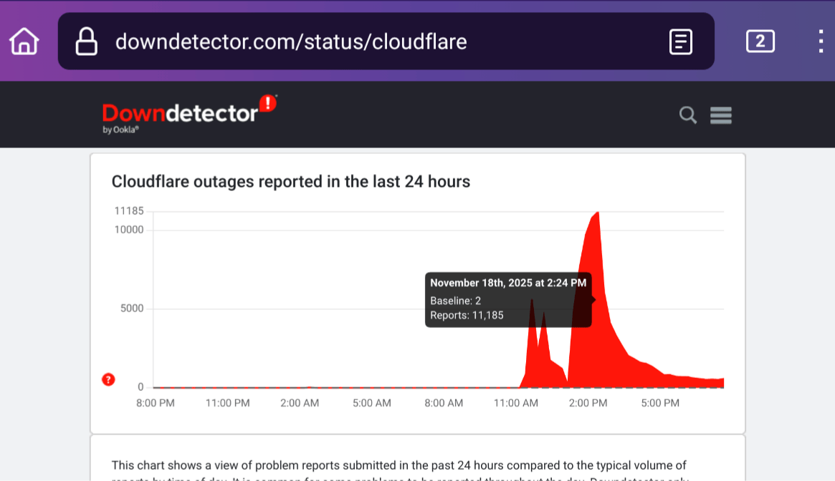The image size is (835, 481).
Task: Click the 5:00 PM time axis label
Action: pos(660,403)
